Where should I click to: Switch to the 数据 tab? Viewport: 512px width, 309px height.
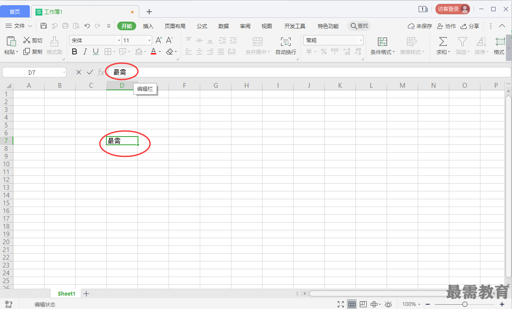223,26
